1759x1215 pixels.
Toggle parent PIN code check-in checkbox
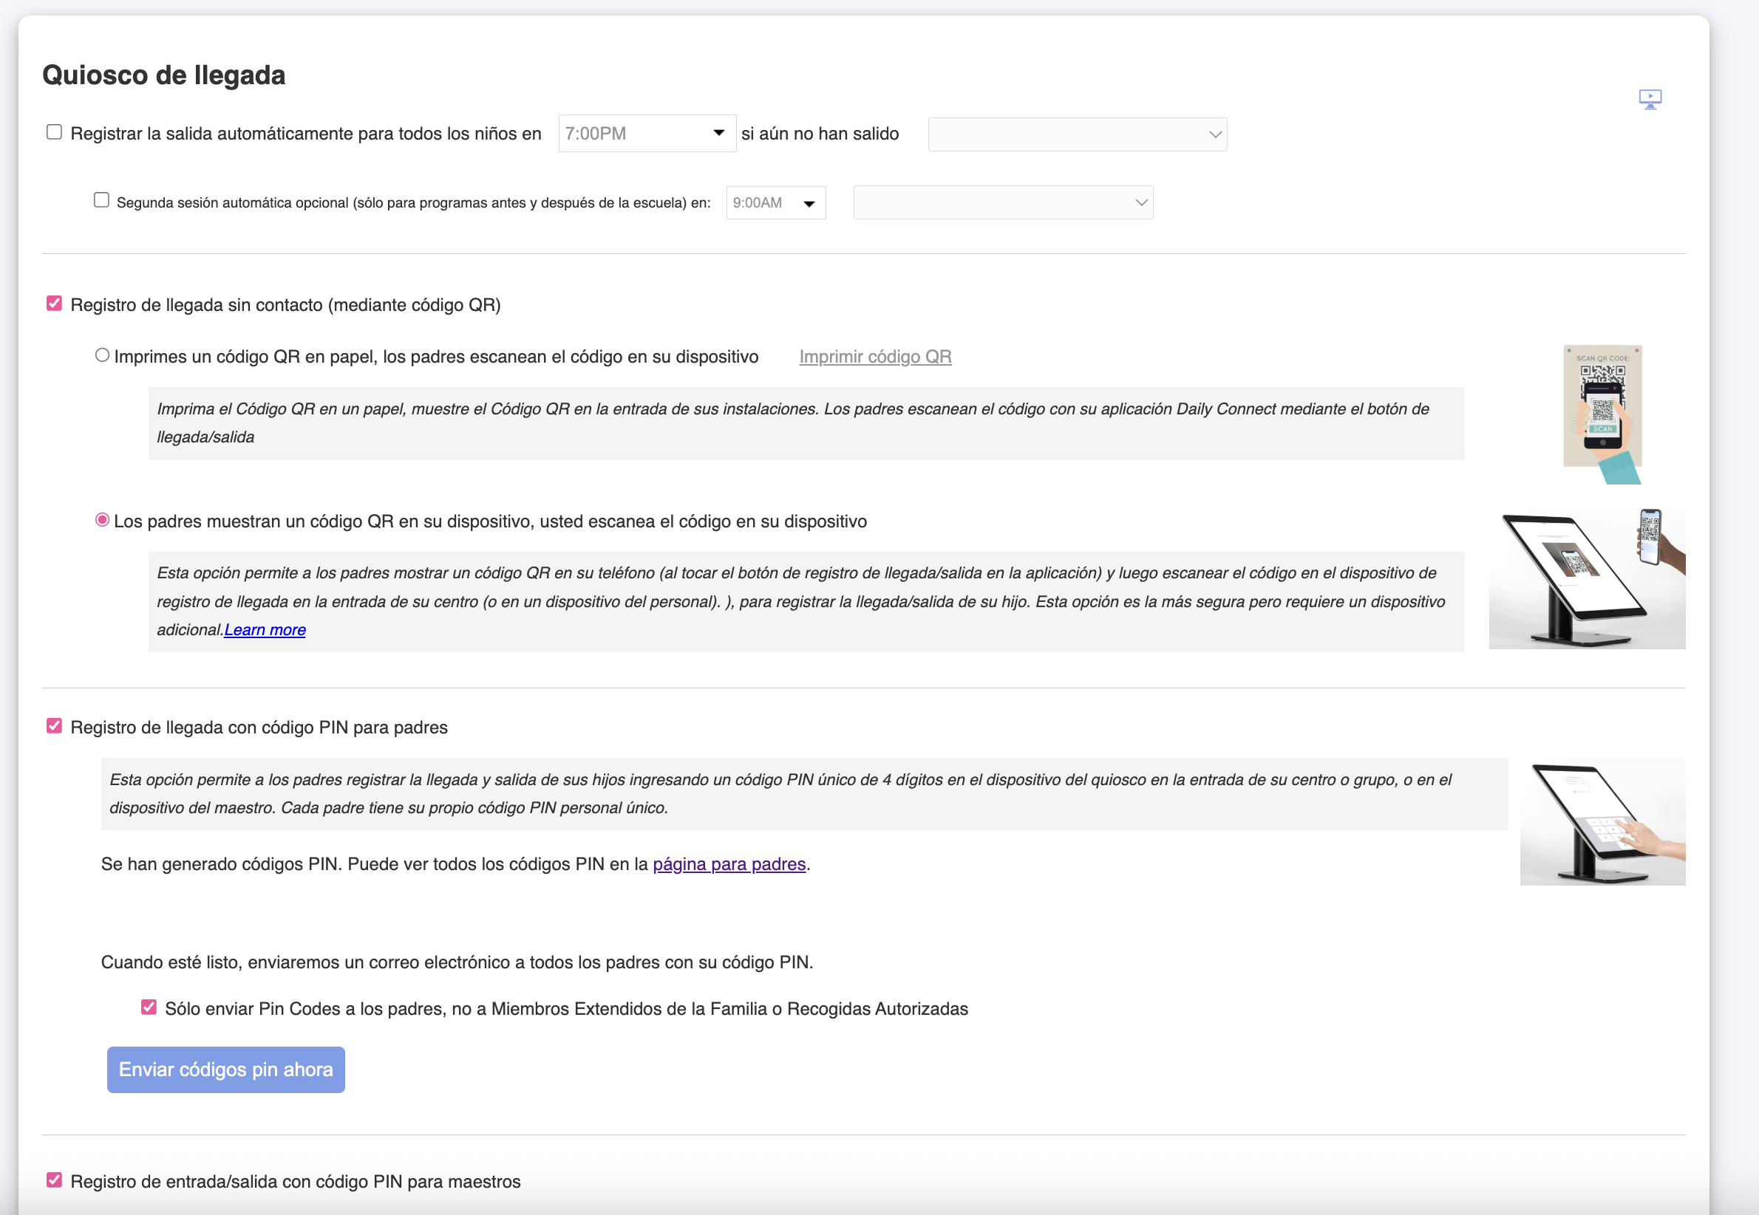point(54,726)
